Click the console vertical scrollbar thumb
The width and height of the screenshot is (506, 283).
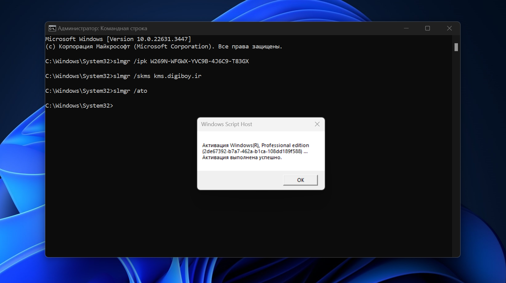tap(456, 47)
